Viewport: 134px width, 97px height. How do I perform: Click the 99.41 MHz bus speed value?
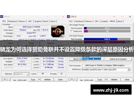22,64
